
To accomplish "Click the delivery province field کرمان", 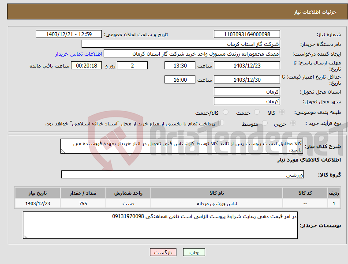I will [247, 91].
